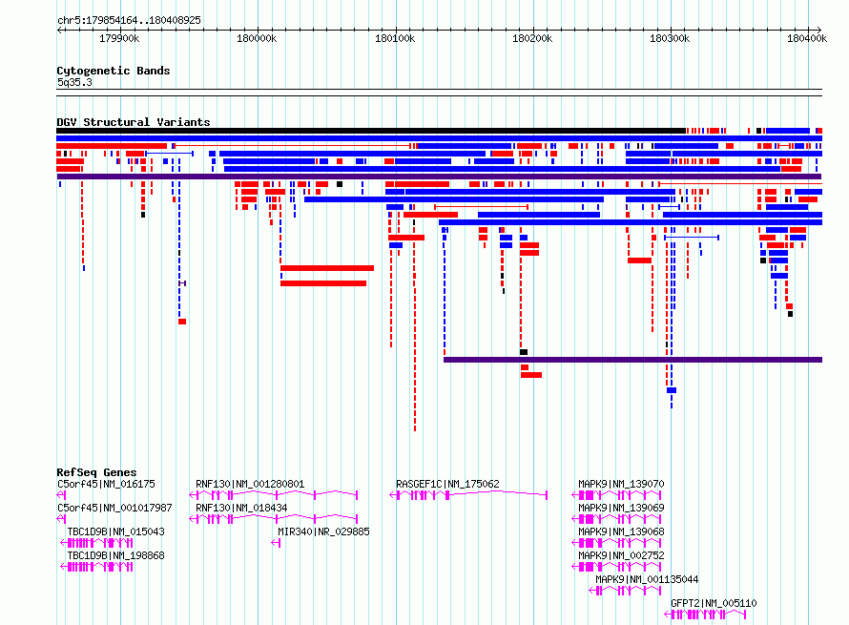
Task: Click the MAPK9|NM_001135044 gene label
Action: click(647, 579)
